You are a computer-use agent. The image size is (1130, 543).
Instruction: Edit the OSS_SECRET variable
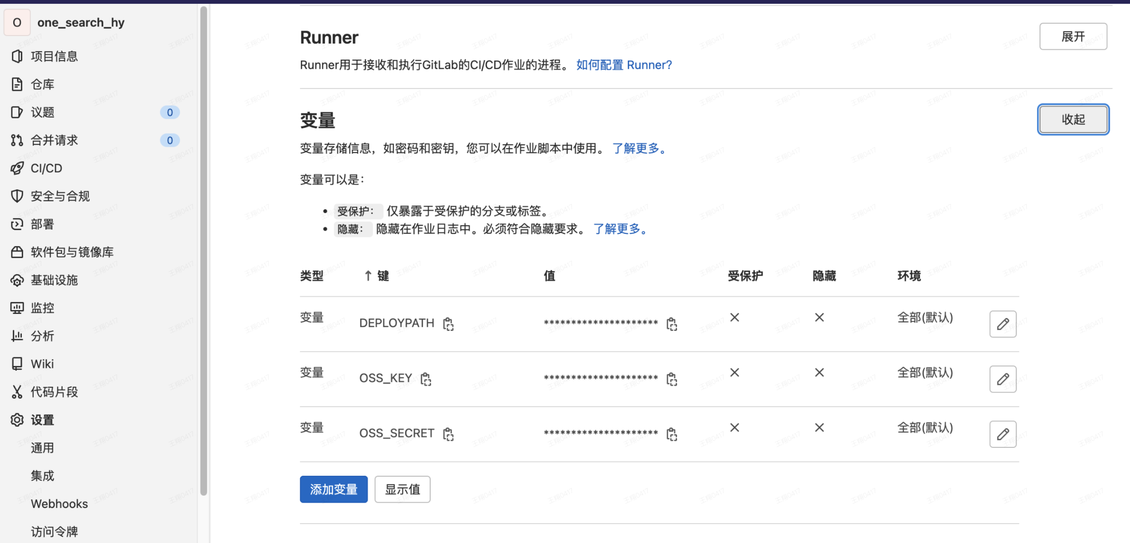tap(1003, 434)
